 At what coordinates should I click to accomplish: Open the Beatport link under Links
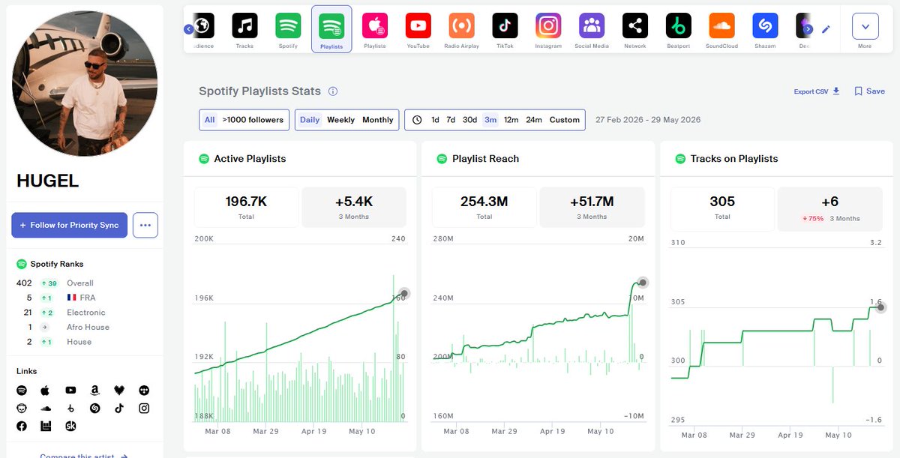coord(70,409)
